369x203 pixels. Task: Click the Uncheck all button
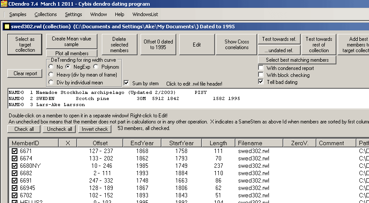(59, 129)
